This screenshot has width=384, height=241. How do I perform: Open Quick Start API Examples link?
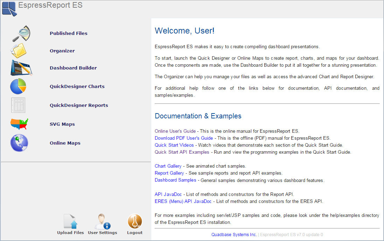coord(182,152)
